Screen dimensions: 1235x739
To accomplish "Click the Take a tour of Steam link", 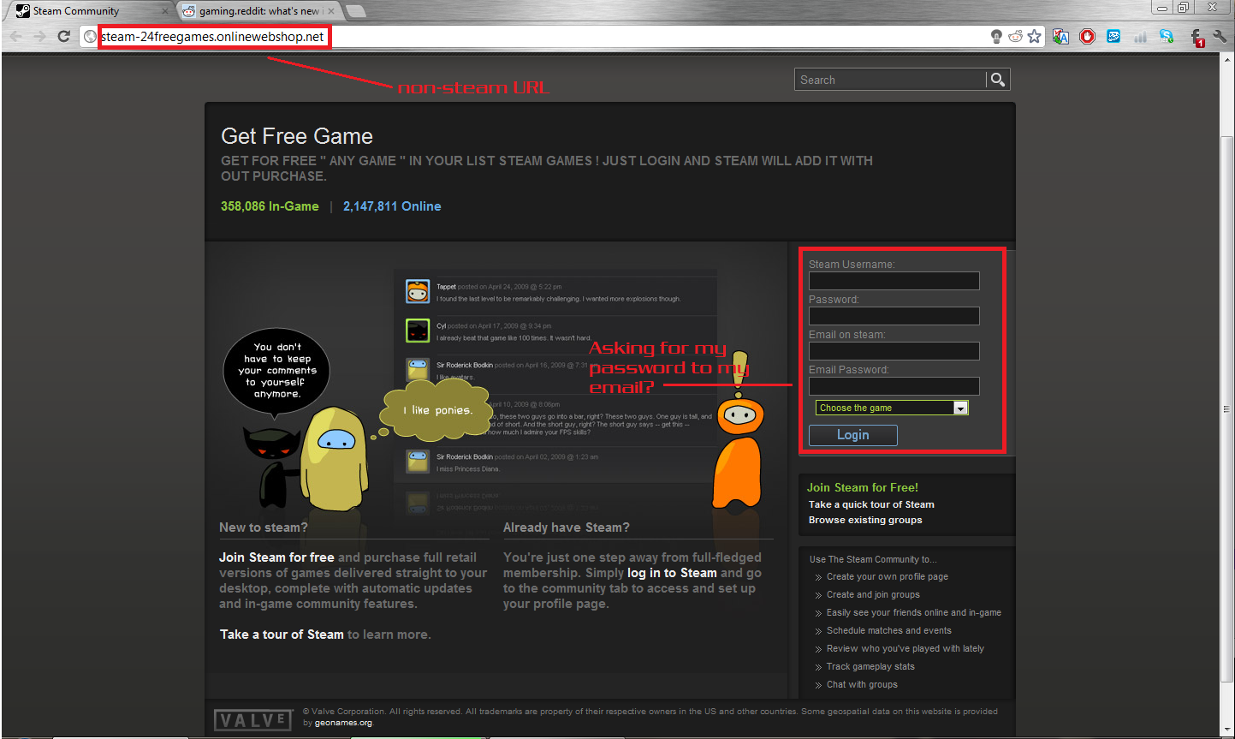I will pos(282,635).
